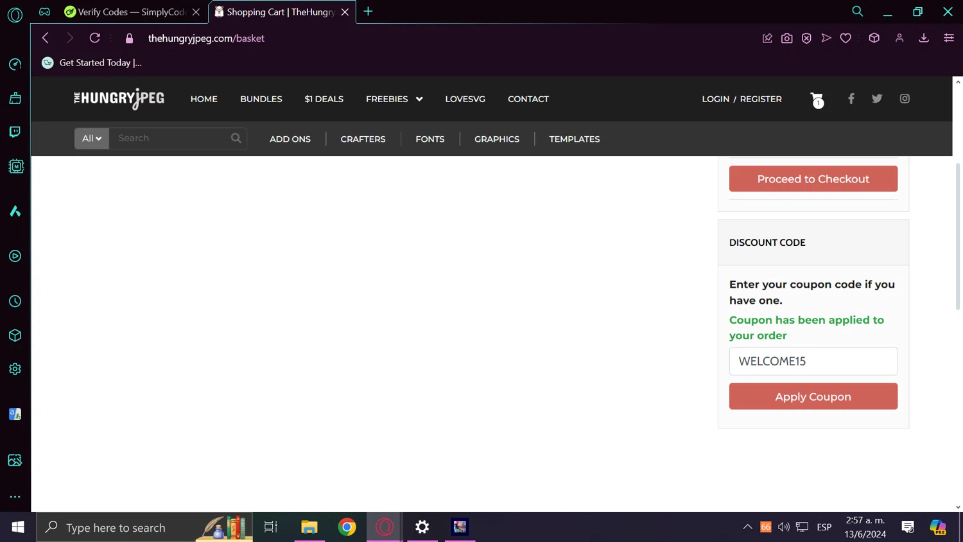The width and height of the screenshot is (963, 542).
Task: Open History clock icon in sidebar
Action: (15, 301)
